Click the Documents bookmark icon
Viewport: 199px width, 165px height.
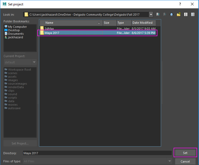click(x=6, y=33)
